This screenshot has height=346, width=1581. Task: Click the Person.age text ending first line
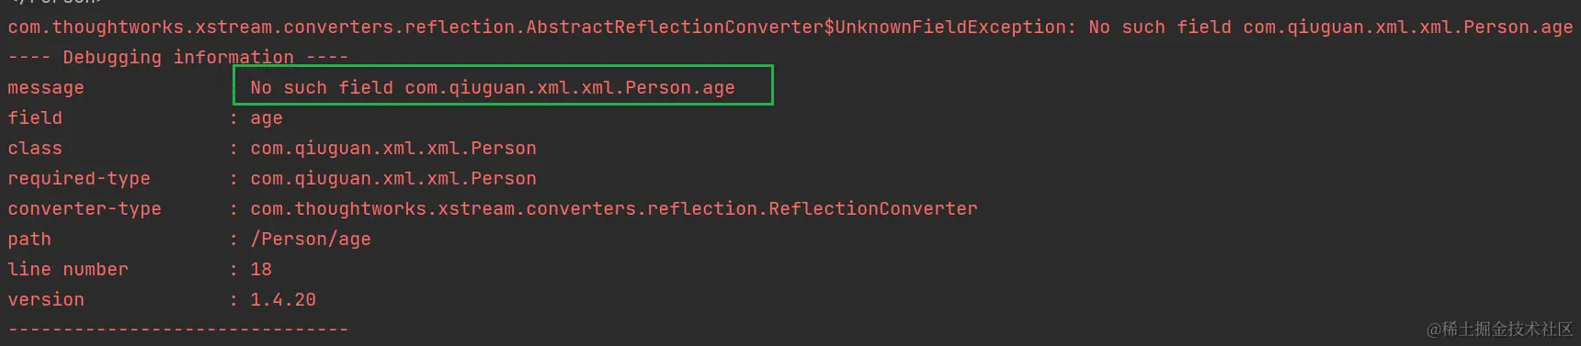1518,28
